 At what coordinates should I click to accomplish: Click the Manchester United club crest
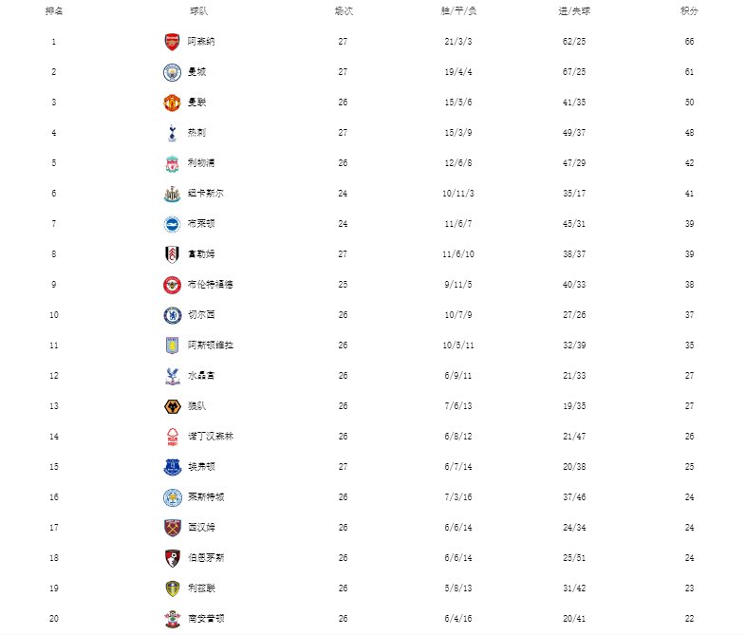point(172,103)
